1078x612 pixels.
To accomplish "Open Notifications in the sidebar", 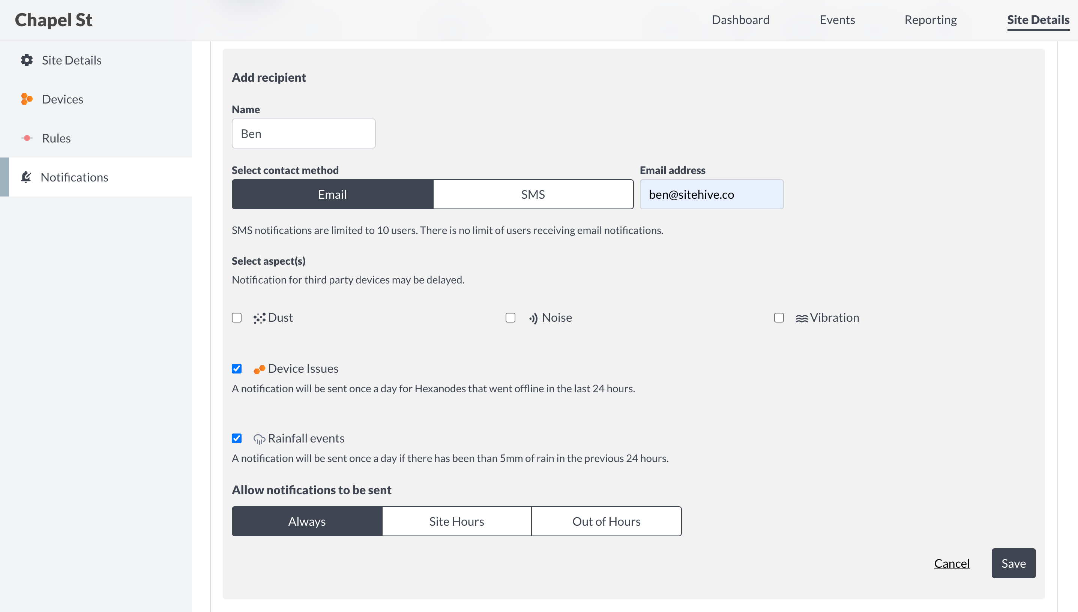I will pyautogui.click(x=96, y=177).
